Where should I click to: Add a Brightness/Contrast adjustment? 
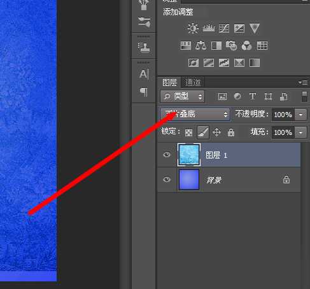pyautogui.click(x=193, y=28)
